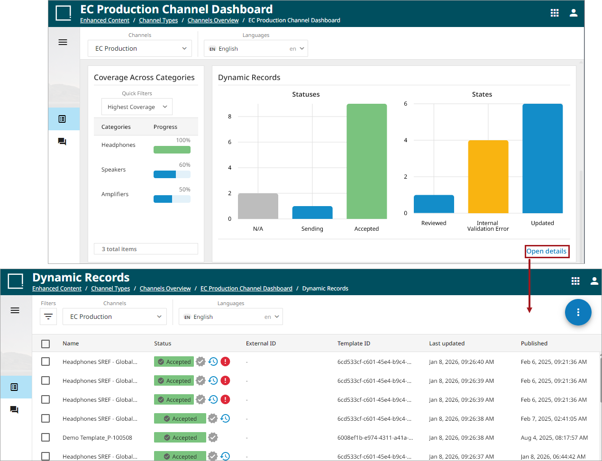Open the hamburger menu in dashboard sidebar
The image size is (602, 461).
pos(63,42)
